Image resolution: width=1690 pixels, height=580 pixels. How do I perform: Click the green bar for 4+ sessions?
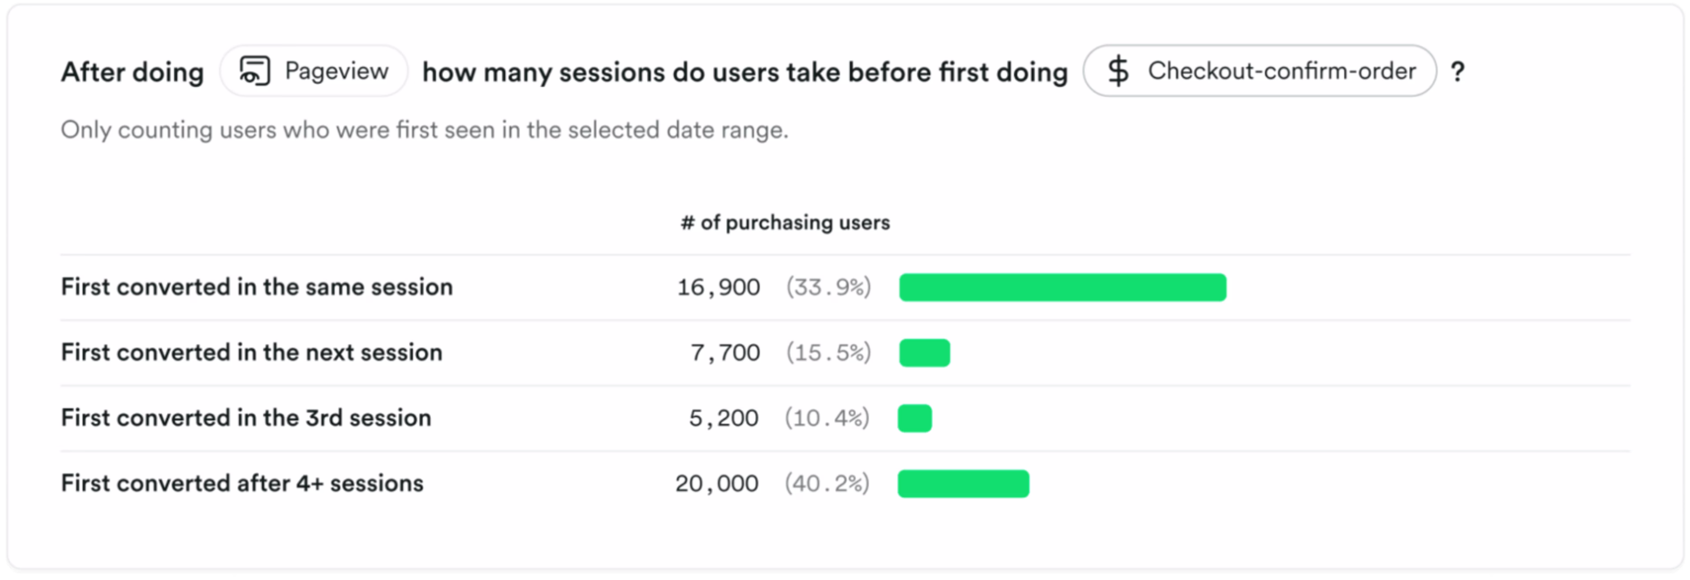click(963, 484)
